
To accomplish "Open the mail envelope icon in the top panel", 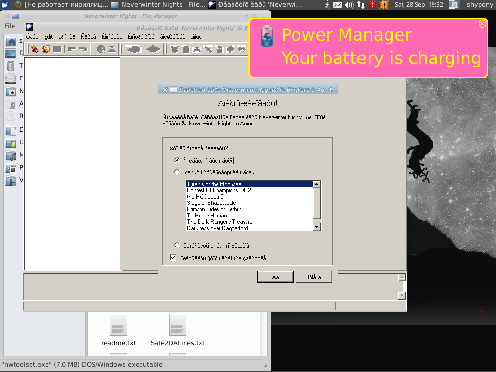I will pos(338,5).
